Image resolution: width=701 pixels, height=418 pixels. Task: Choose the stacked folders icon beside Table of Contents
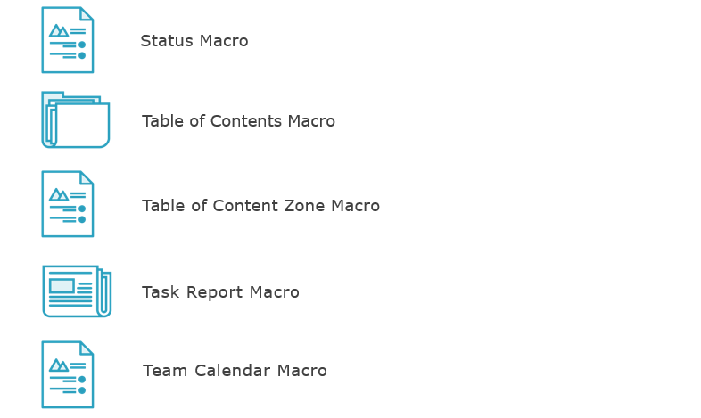coord(76,119)
